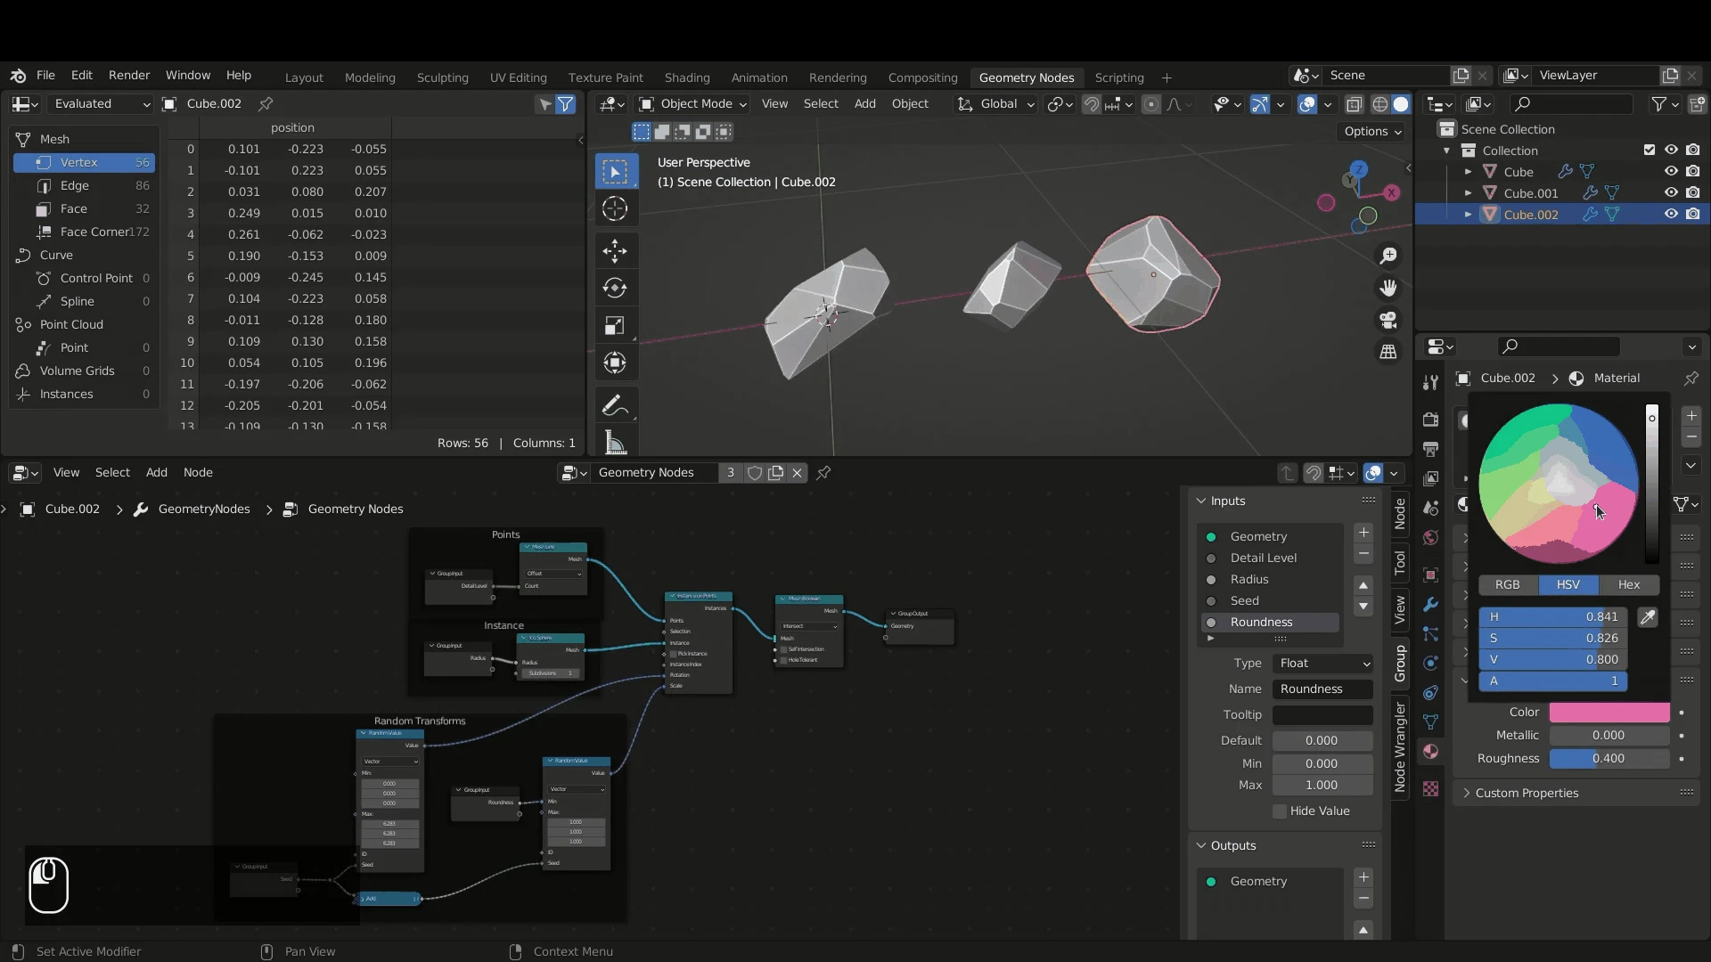Click the Name field containing Roundness
This screenshot has width=1711, height=962.
[x=1323, y=689]
